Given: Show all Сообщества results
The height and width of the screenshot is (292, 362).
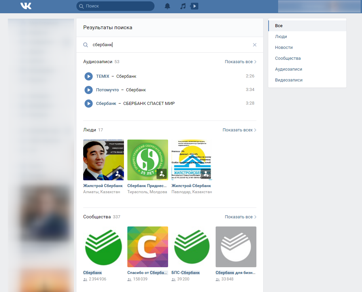Looking at the screenshot, I should (x=240, y=217).
